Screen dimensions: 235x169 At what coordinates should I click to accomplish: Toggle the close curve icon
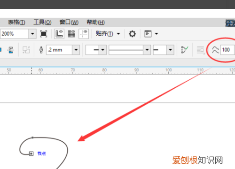tap(185, 50)
